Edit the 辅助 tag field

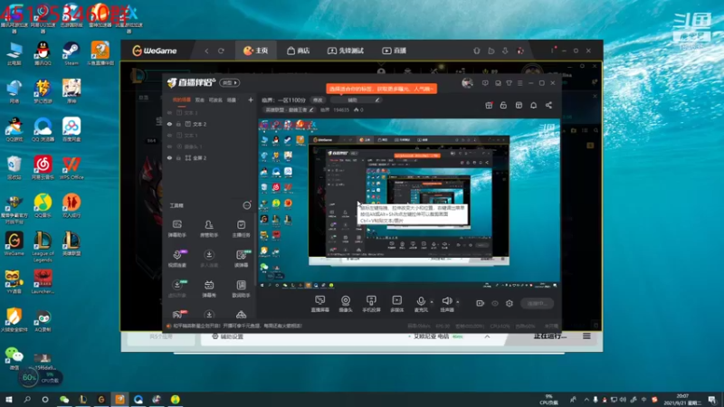click(x=356, y=100)
